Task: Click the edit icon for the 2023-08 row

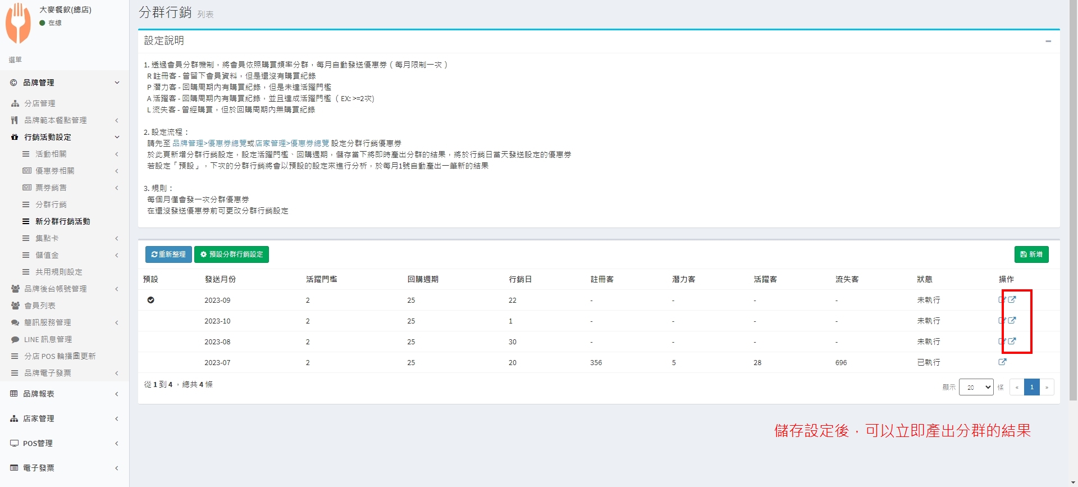Action: (x=1002, y=342)
